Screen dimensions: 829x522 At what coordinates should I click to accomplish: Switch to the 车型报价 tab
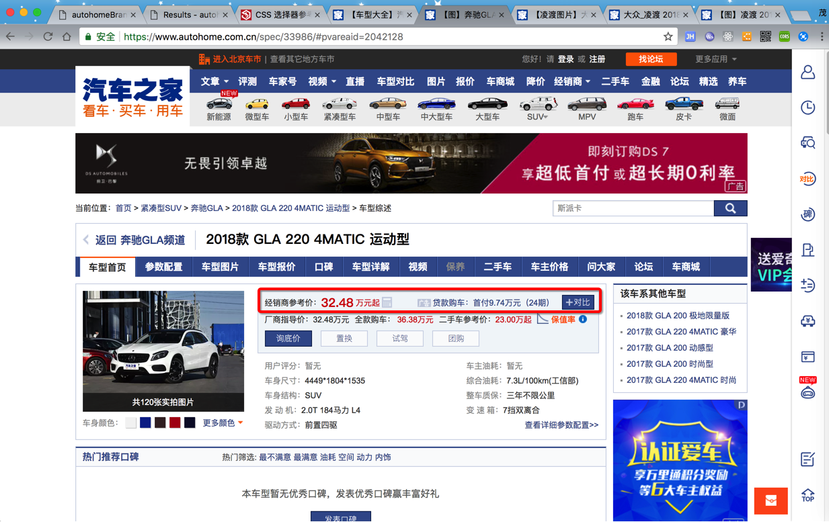coord(276,267)
